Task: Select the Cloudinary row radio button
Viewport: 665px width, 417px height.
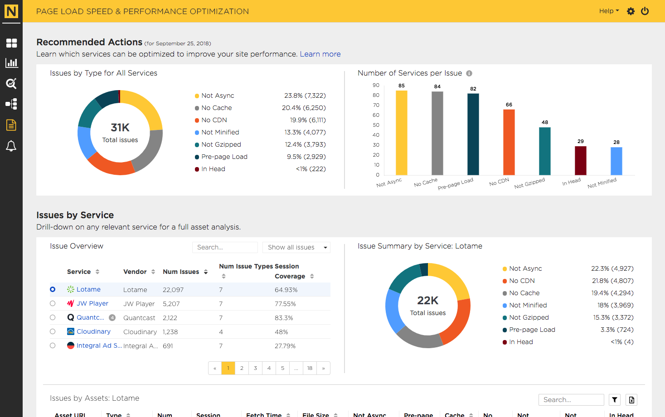Action: pos(53,331)
